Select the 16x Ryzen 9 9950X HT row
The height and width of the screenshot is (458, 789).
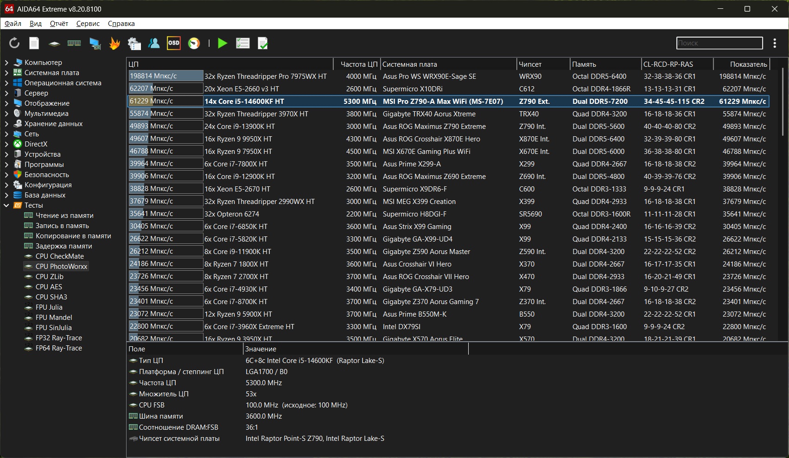pos(448,139)
